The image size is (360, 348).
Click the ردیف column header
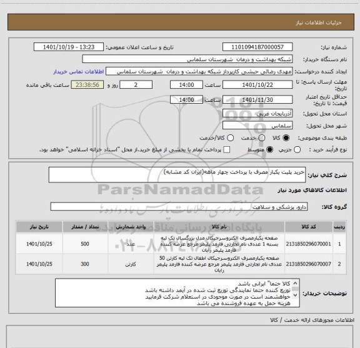339,227
